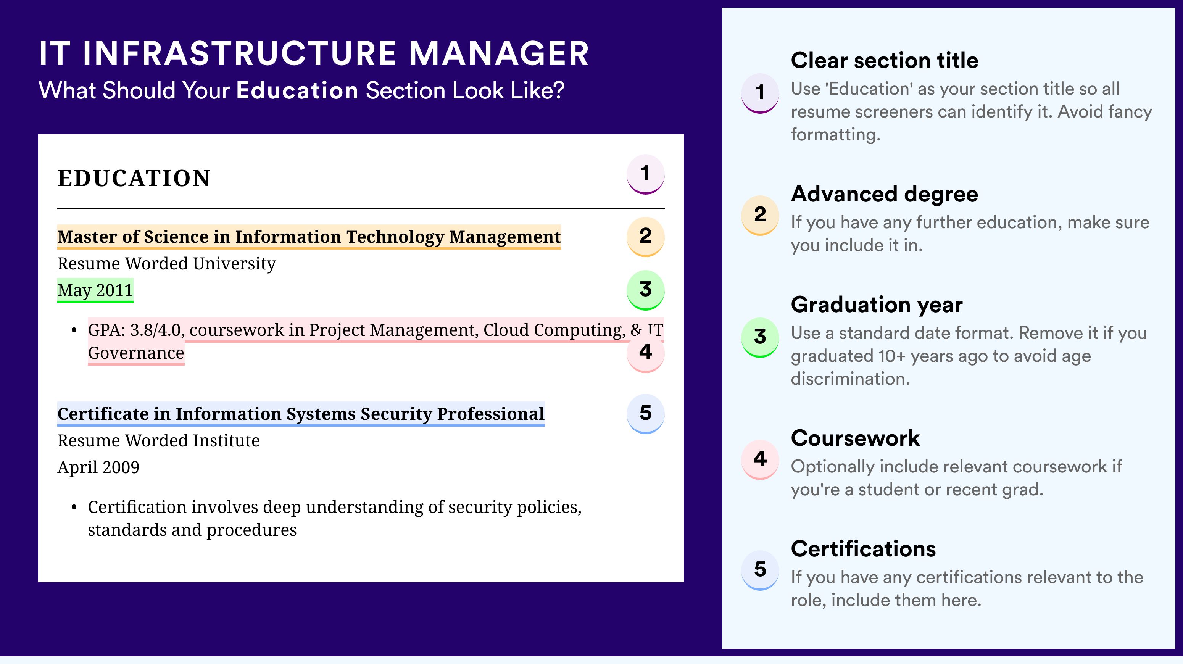Select the blue 5 badge beside the Certificate title
Viewport: 1183px width, 664px height.
pyautogui.click(x=645, y=413)
